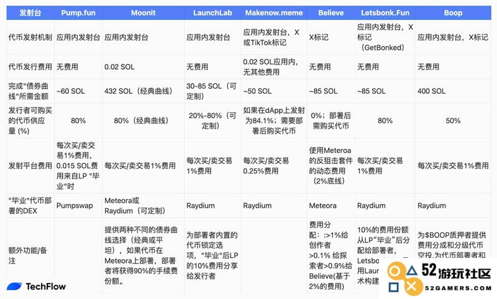
Task: Select the LaunchLab column header
Action: click(212, 13)
